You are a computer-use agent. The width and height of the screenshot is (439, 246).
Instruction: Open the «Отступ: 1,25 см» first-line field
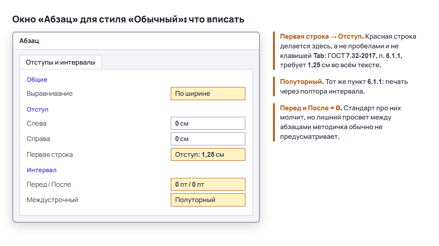pos(208,154)
